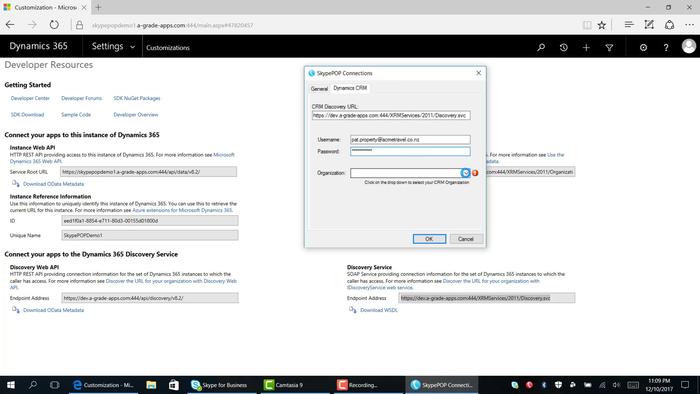Open the Edge web note pen icon
700x394 pixels.
tap(649, 25)
